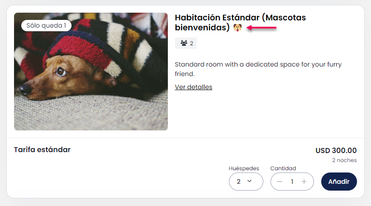Image resolution: width=371 pixels, height=206 pixels.
Task: Click the dog emoji beside room title
Action: [238, 28]
